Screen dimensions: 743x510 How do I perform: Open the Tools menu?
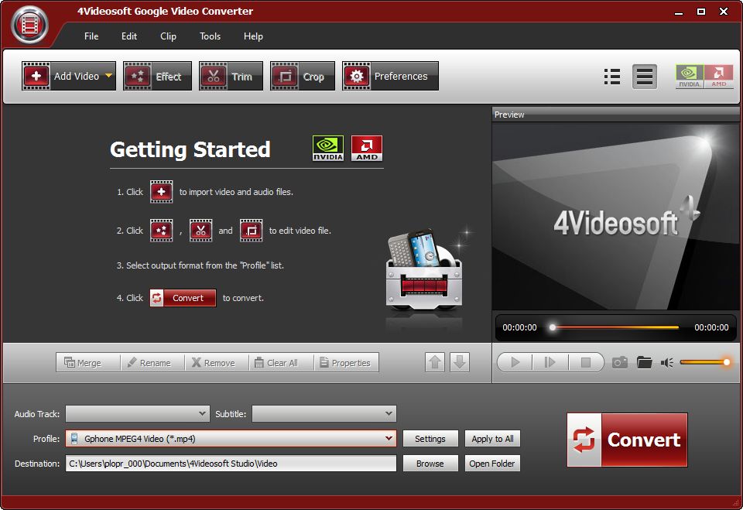click(210, 36)
